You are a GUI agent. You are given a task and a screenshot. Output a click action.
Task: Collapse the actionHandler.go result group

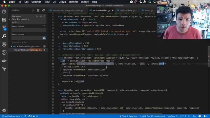(x=11, y=46)
